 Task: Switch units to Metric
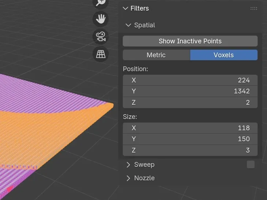pos(156,55)
